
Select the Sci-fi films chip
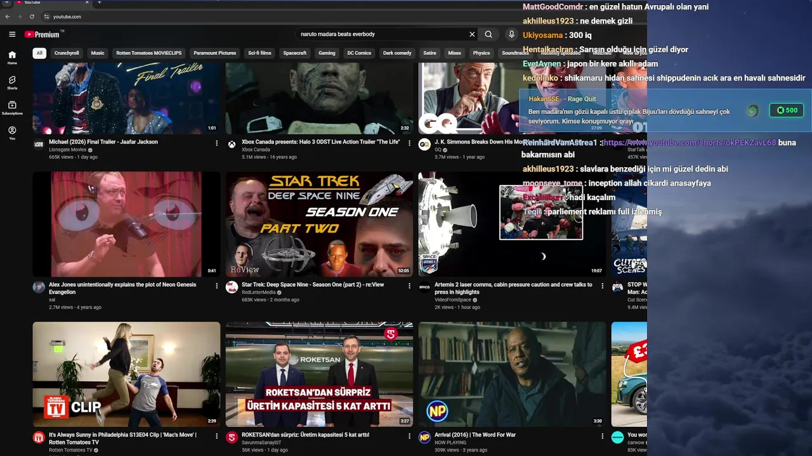[x=259, y=53]
